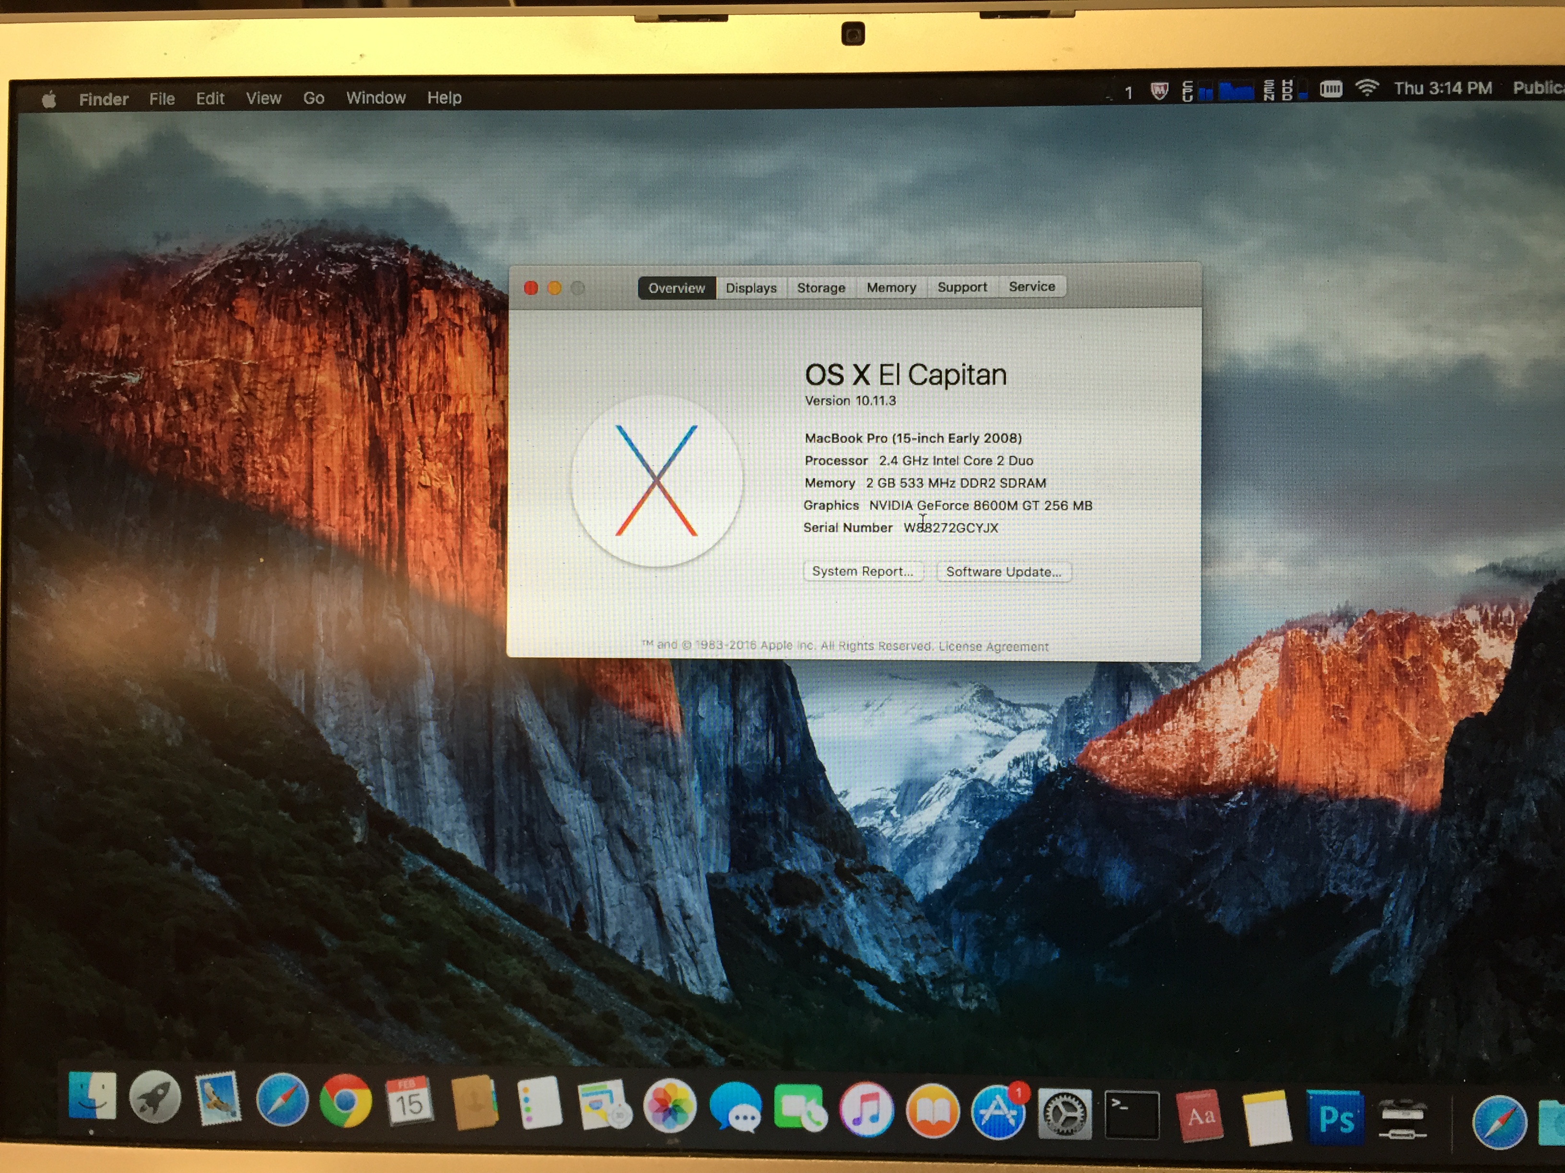This screenshot has width=1565, height=1173.
Task: Click the serial number W88272GCYJX
Action: pyautogui.click(x=950, y=528)
